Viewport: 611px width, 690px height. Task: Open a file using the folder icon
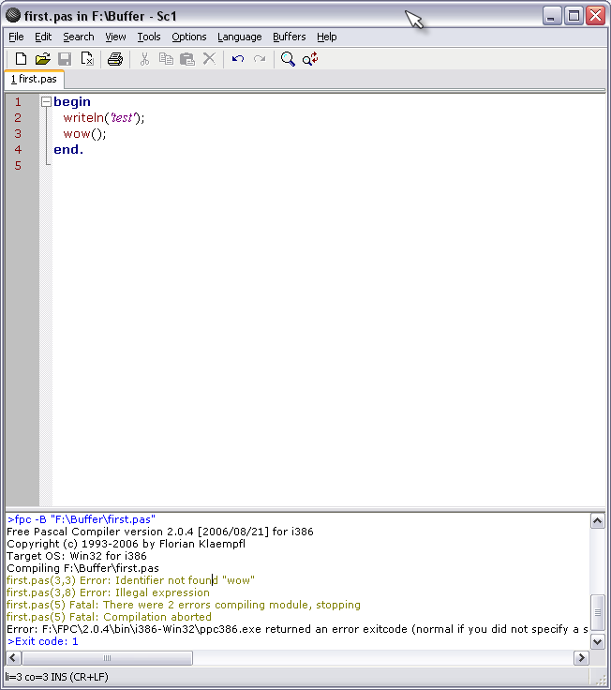[x=42, y=59]
